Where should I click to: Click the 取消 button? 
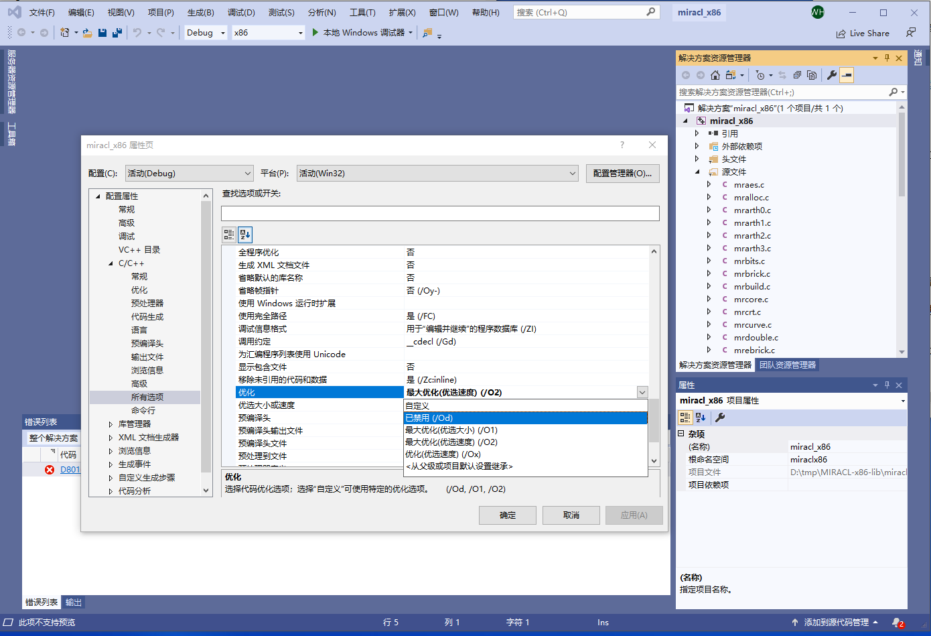(x=571, y=515)
